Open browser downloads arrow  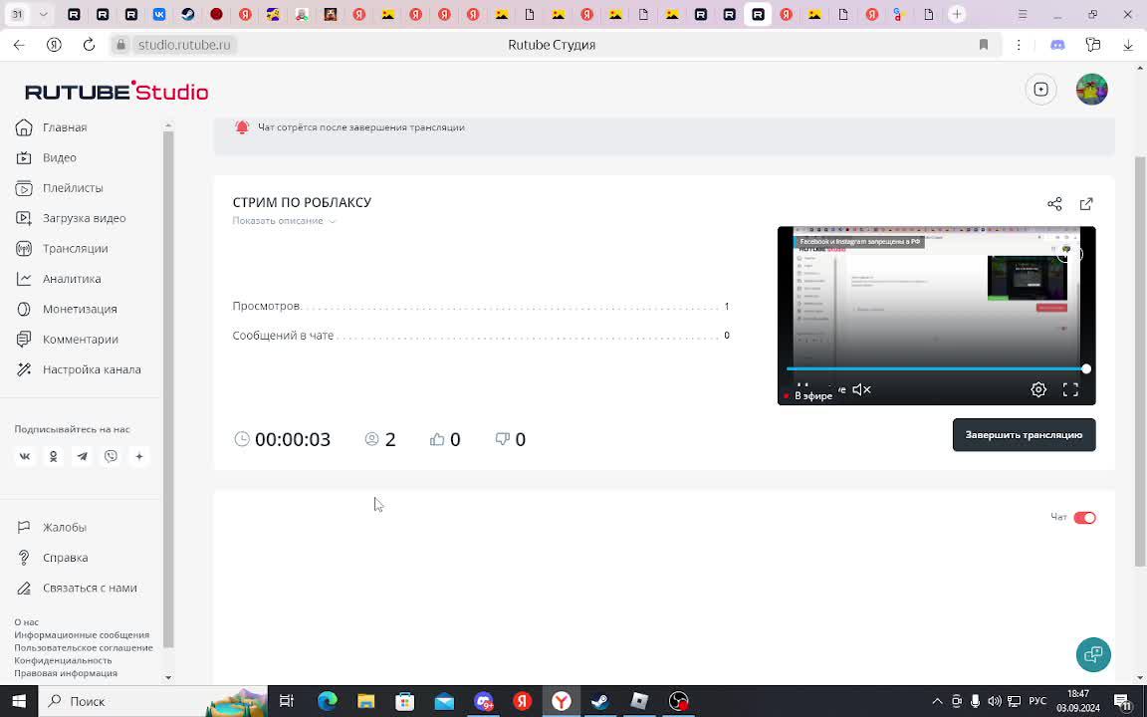[1128, 45]
